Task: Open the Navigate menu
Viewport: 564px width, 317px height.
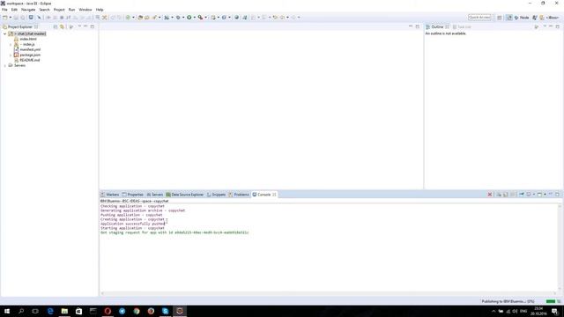Action: pyautogui.click(x=28, y=10)
